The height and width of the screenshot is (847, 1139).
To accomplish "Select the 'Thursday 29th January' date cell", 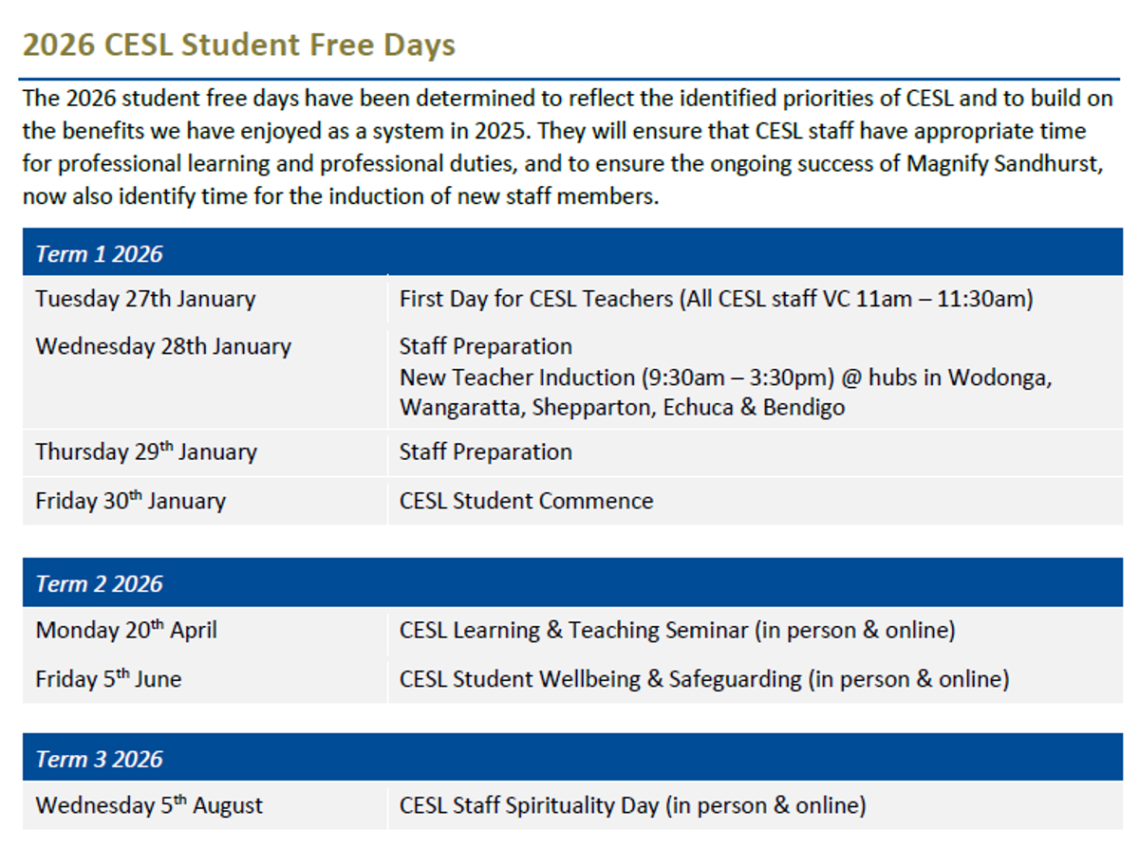I will pyautogui.click(x=146, y=451).
